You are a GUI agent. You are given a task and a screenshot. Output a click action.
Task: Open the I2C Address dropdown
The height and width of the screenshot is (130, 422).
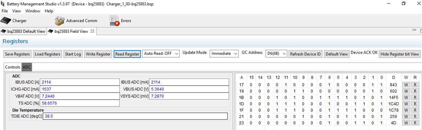(x=276, y=54)
